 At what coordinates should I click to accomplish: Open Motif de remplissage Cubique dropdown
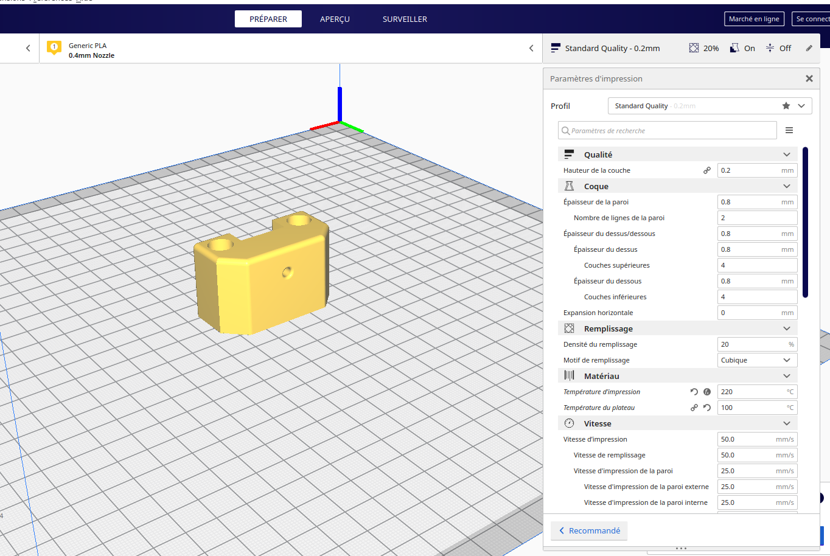(x=757, y=360)
